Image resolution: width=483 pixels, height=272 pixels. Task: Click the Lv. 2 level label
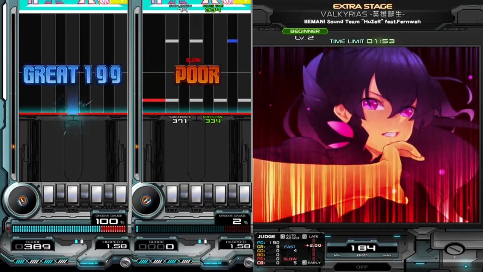pyautogui.click(x=304, y=38)
